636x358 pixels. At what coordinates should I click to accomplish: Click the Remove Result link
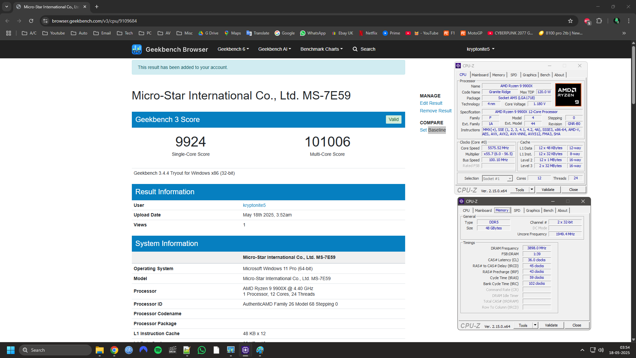(436, 111)
